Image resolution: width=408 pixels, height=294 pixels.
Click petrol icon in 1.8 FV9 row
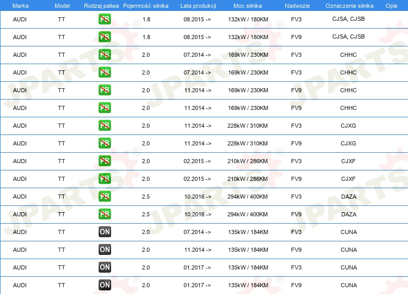point(105,37)
